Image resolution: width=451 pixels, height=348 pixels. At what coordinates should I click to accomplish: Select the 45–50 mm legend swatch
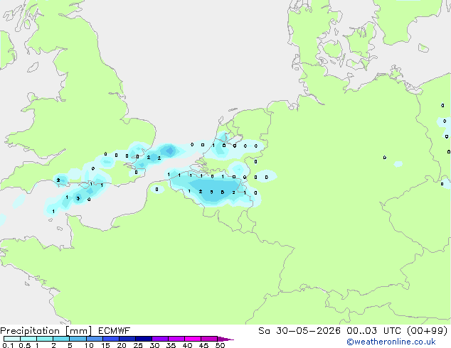click(209, 339)
